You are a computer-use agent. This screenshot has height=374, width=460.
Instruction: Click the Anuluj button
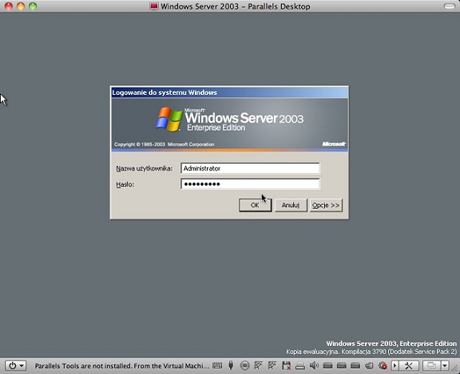[x=291, y=205]
